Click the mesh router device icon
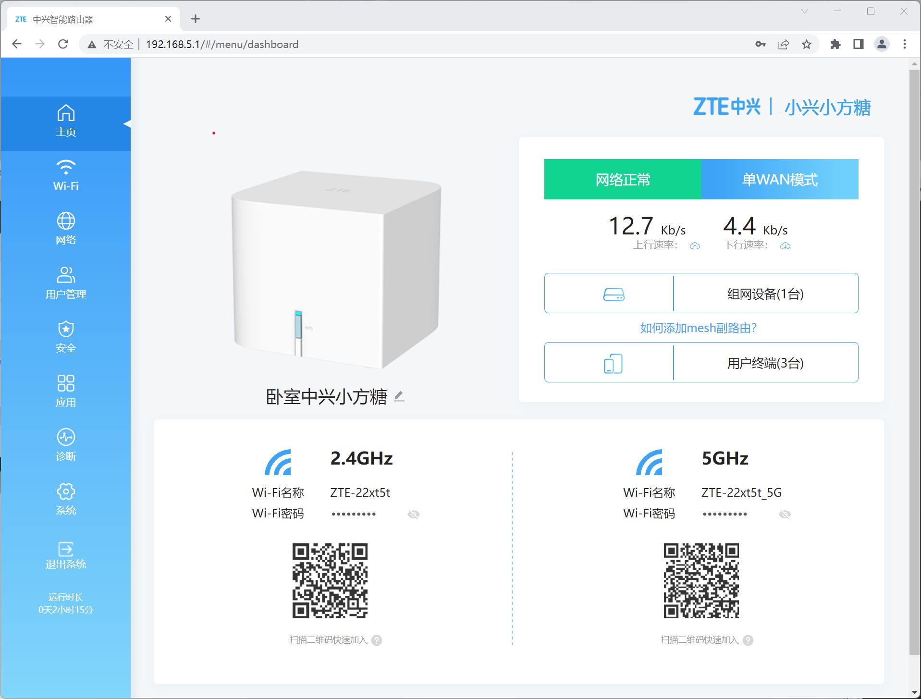Screen dimensions: 921x699 (x=614, y=294)
